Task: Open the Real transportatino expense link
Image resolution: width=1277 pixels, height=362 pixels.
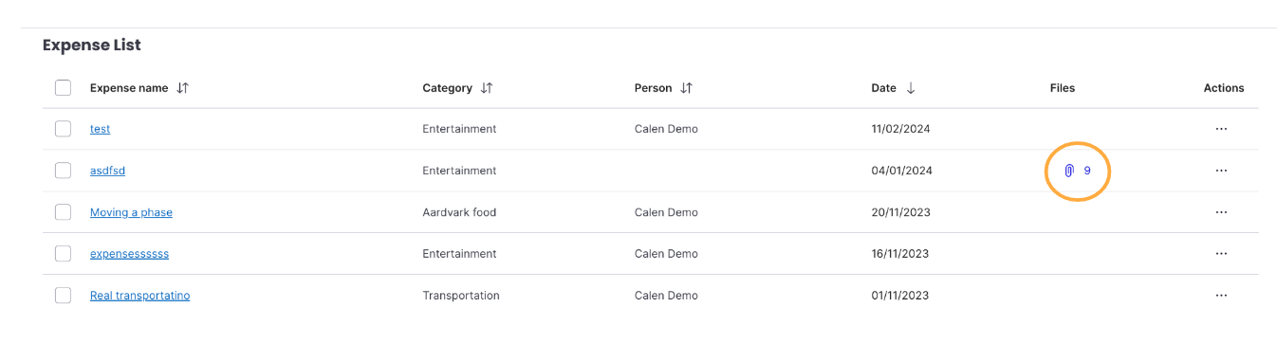Action: point(139,296)
